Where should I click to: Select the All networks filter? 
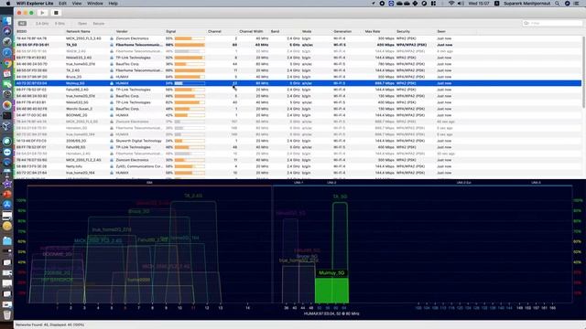[x=22, y=24]
